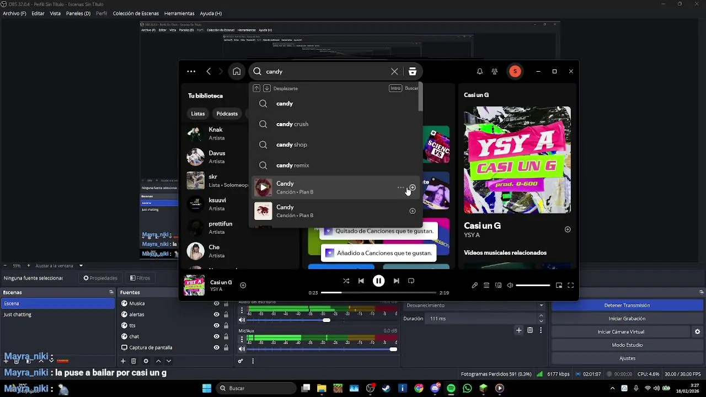Viewport: 706px width, 397px height.
Task: Seek within the Spotify progress bar
Action: coord(378,293)
